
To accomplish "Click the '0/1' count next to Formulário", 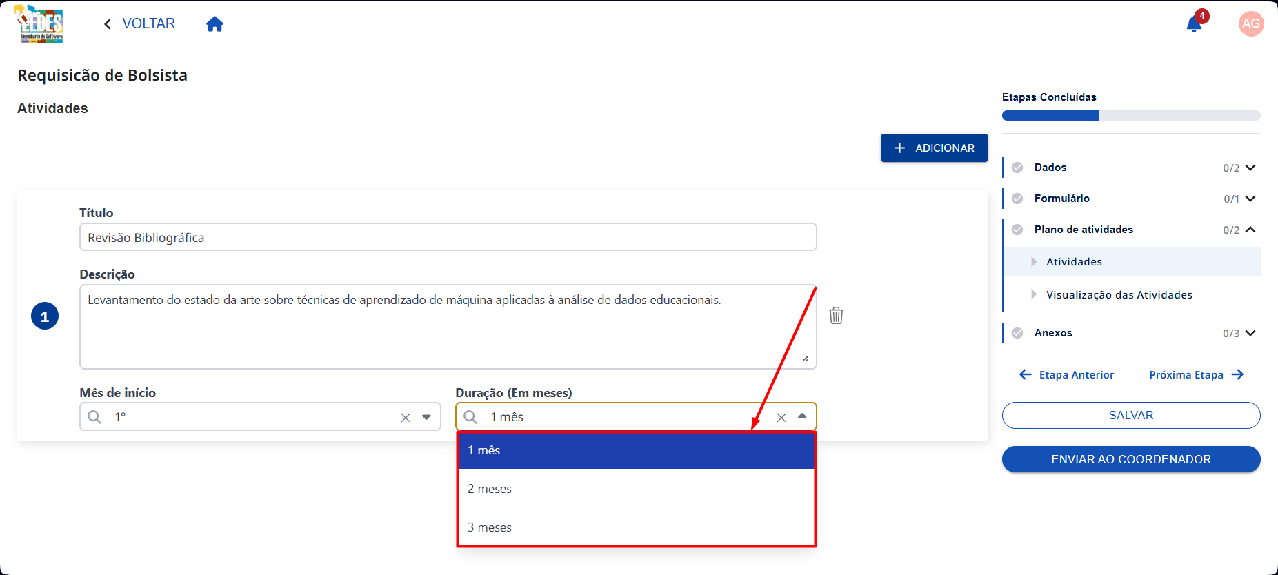I will click(x=1232, y=199).
